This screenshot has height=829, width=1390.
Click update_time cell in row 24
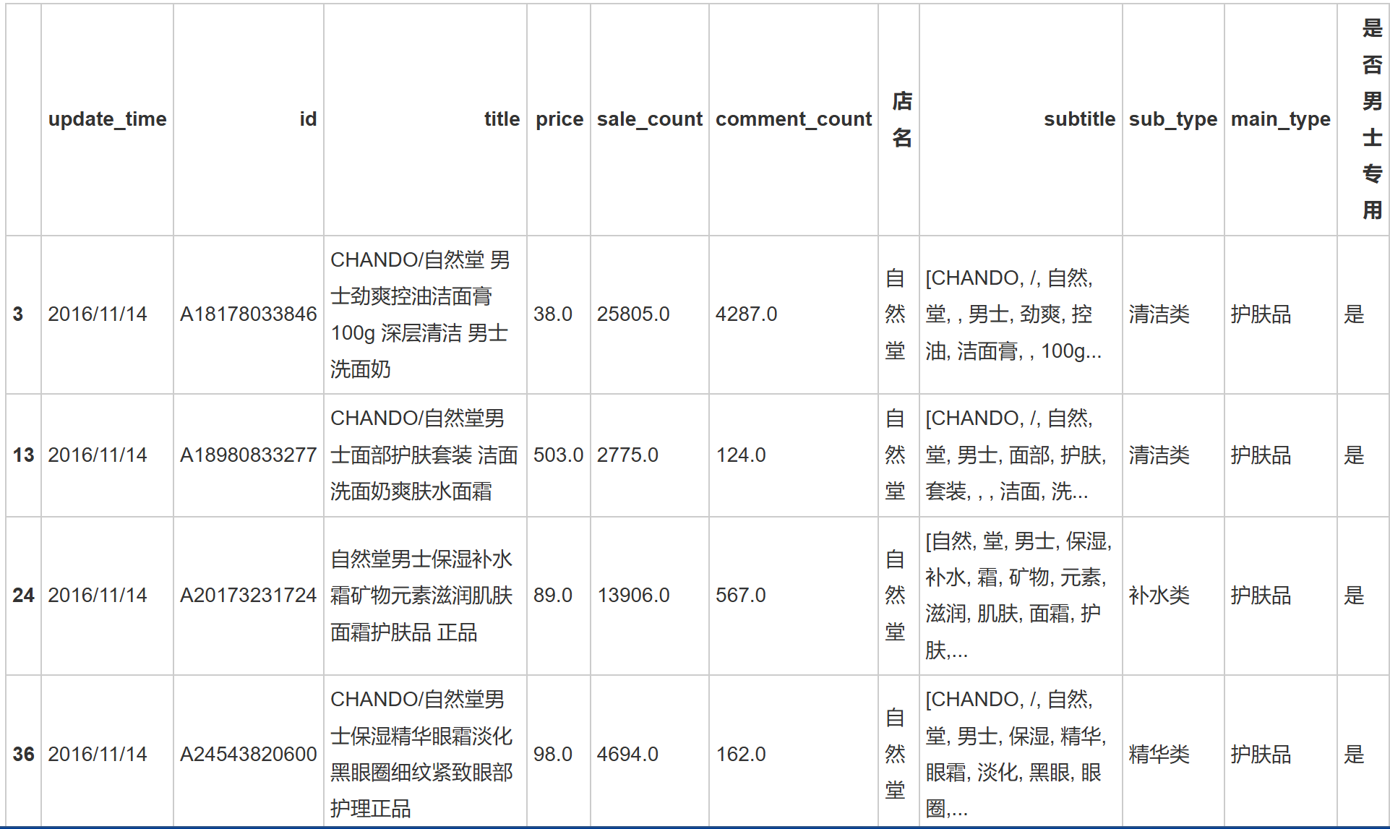107,596
